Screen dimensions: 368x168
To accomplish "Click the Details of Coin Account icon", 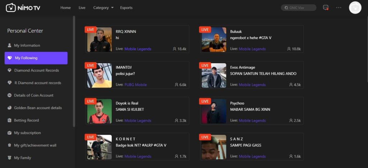I will click(x=9, y=95).
